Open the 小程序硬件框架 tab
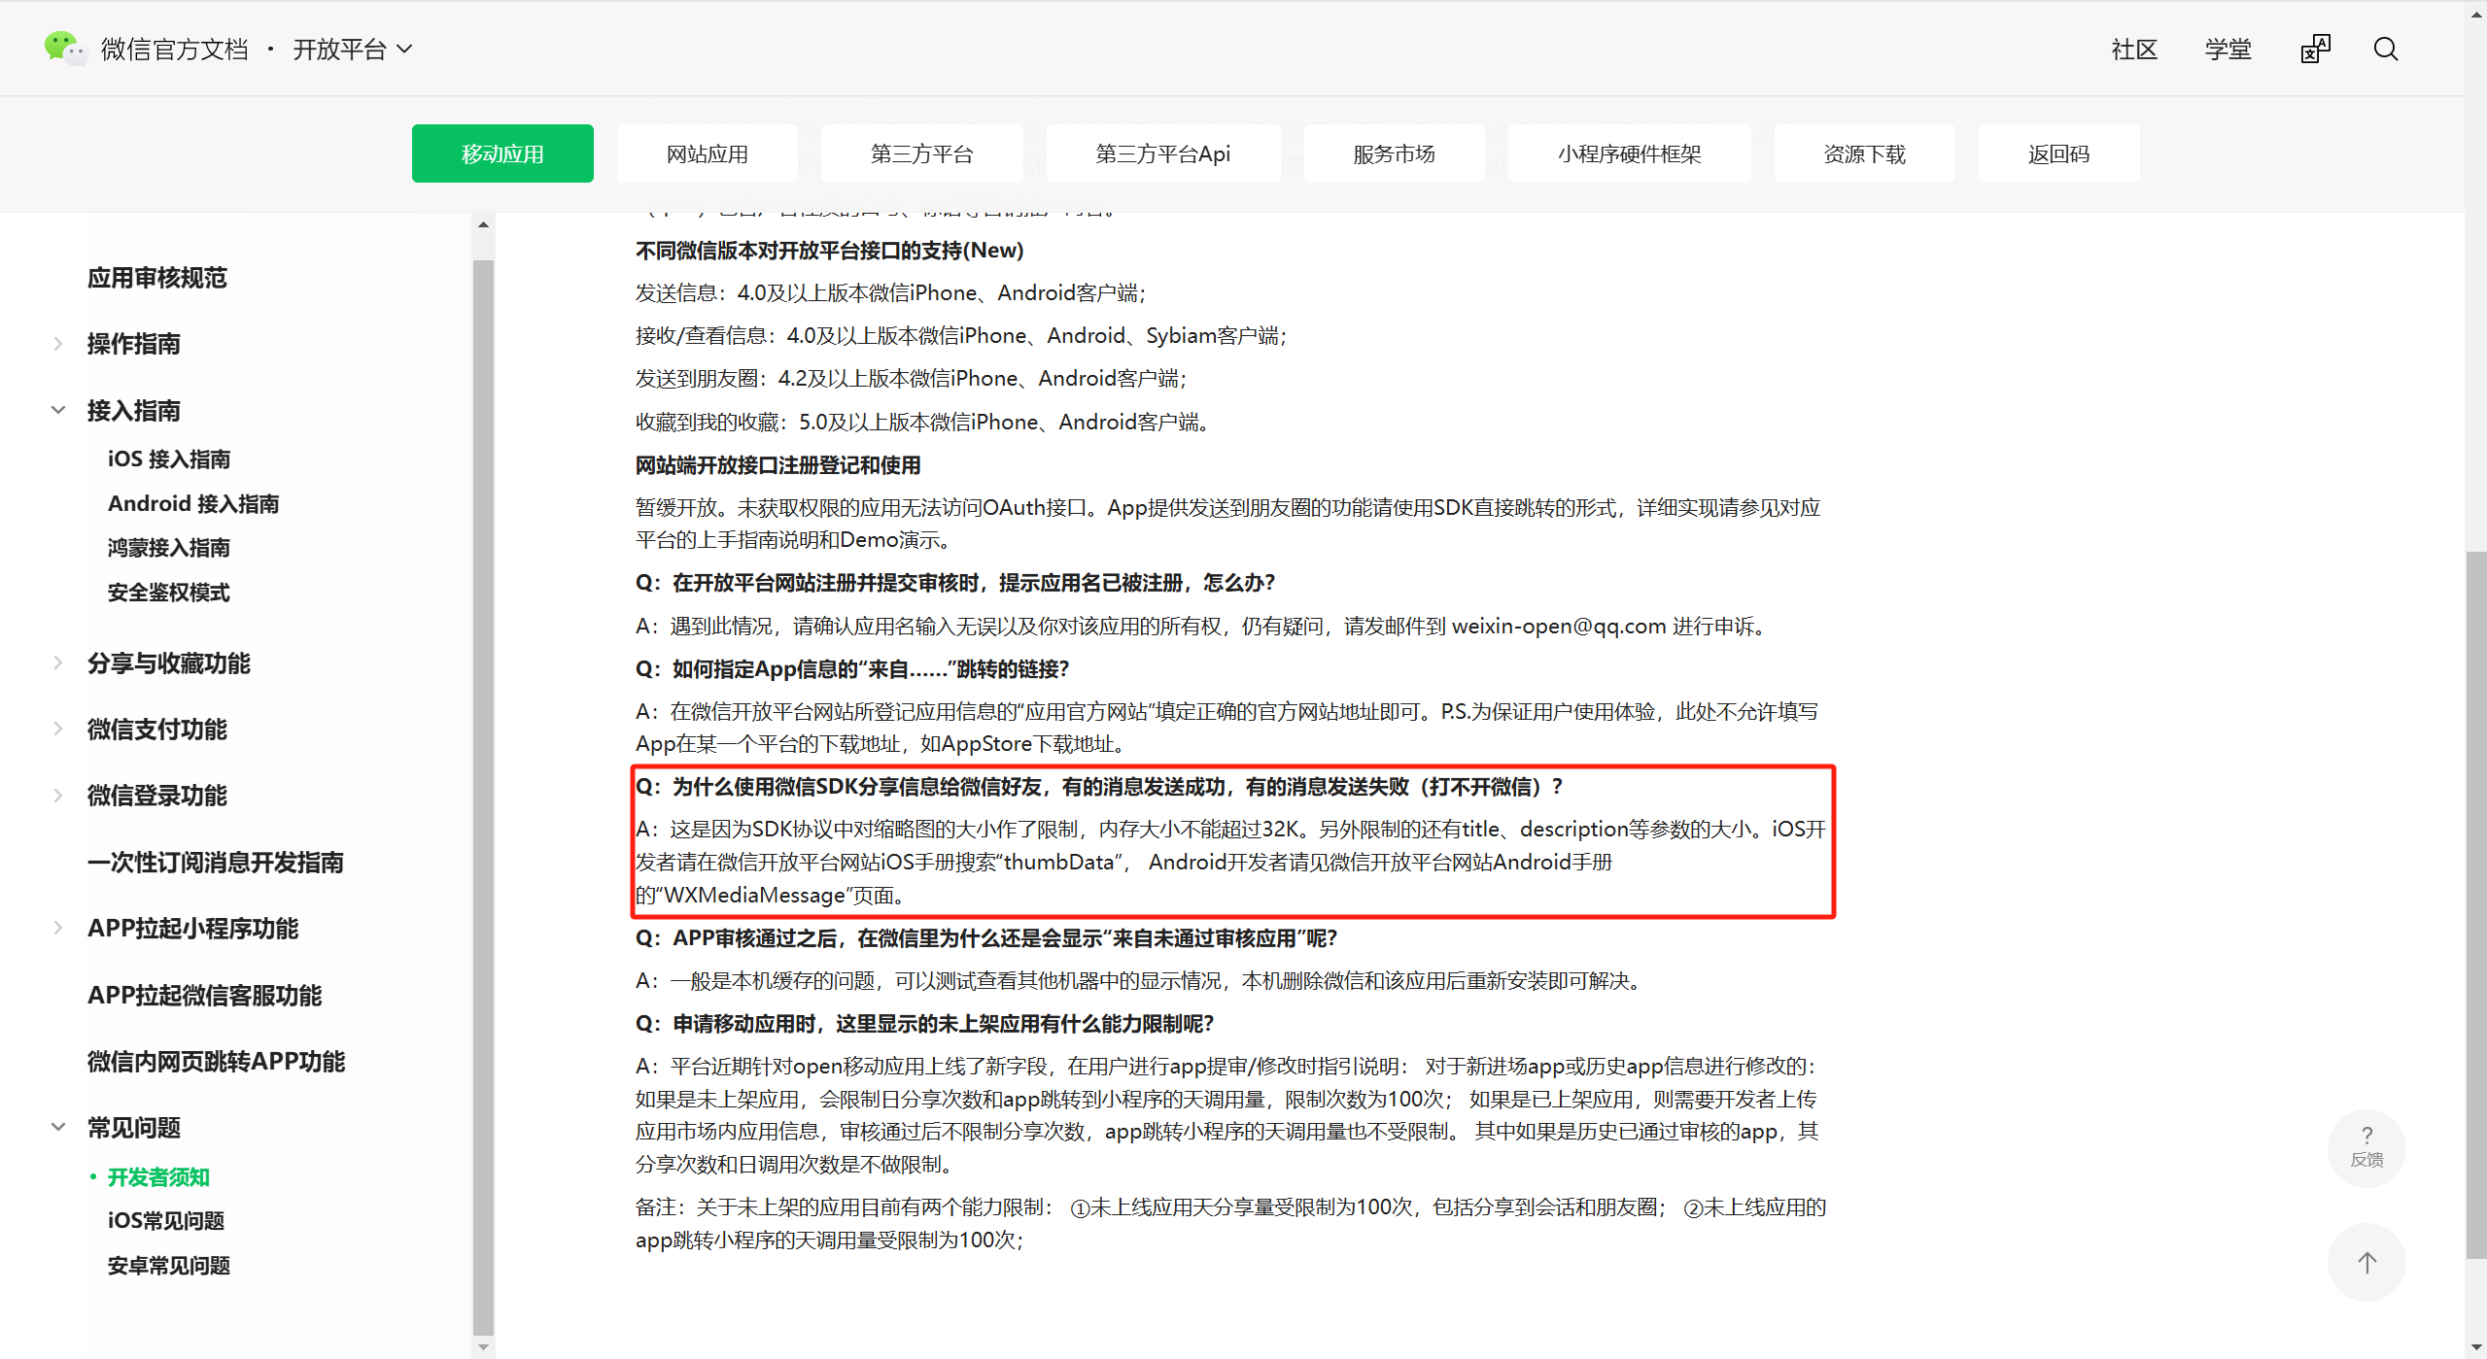The image size is (2487, 1359). tap(1629, 153)
